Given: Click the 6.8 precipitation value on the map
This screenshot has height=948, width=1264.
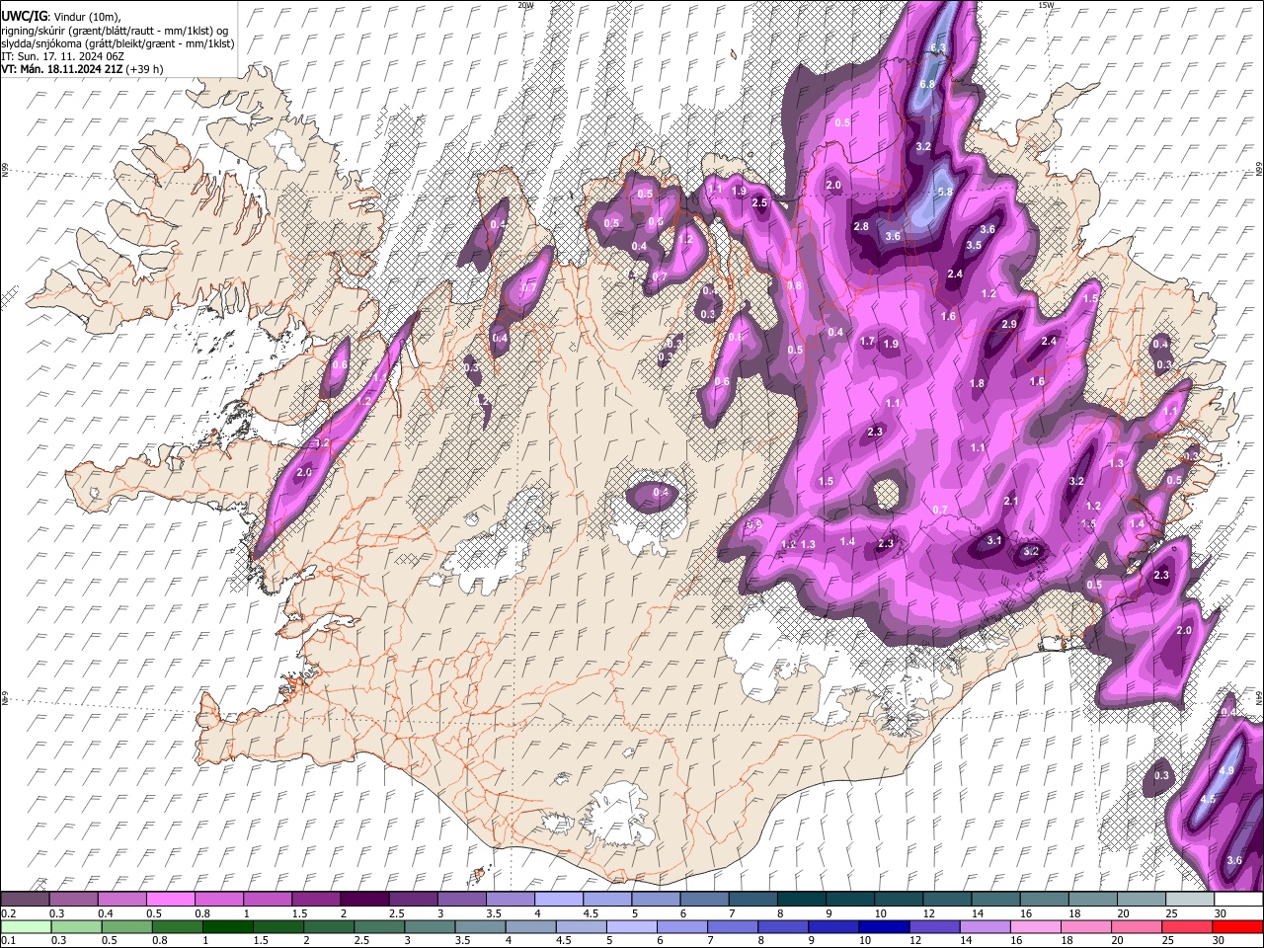Looking at the screenshot, I should (927, 85).
